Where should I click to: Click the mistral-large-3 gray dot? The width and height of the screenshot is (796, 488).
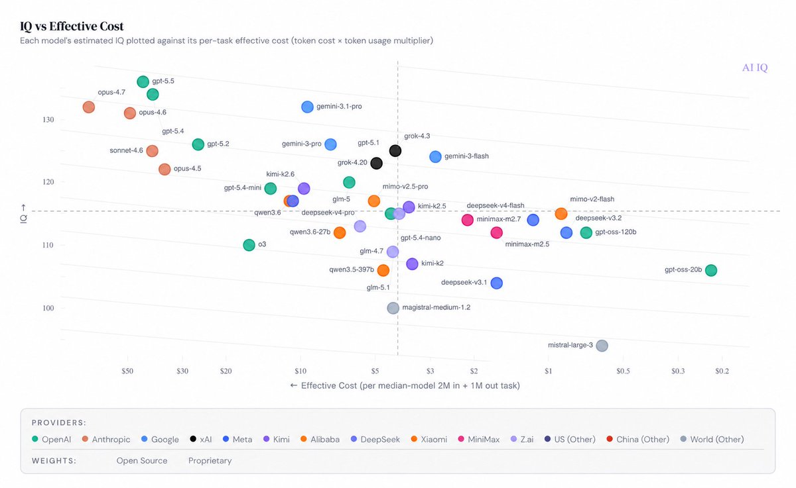(x=602, y=346)
